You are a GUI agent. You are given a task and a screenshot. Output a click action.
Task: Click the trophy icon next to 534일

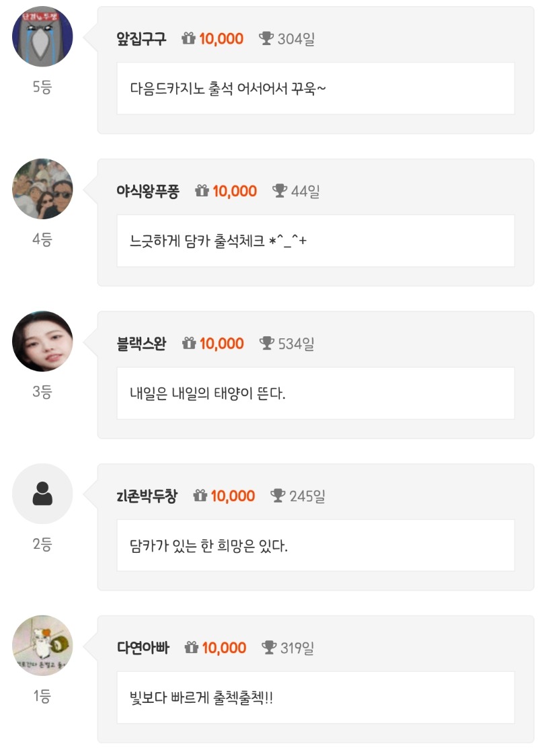coord(267,344)
